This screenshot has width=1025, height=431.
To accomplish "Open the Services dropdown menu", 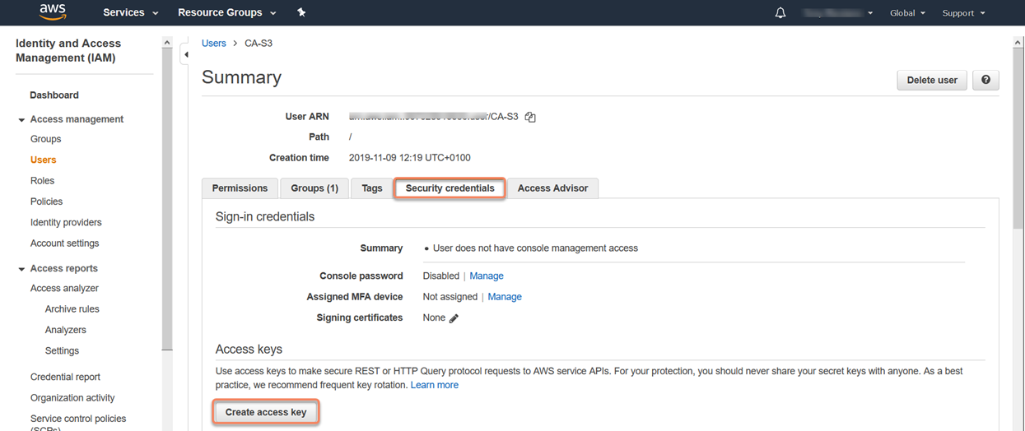I will click(x=130, y=12).
